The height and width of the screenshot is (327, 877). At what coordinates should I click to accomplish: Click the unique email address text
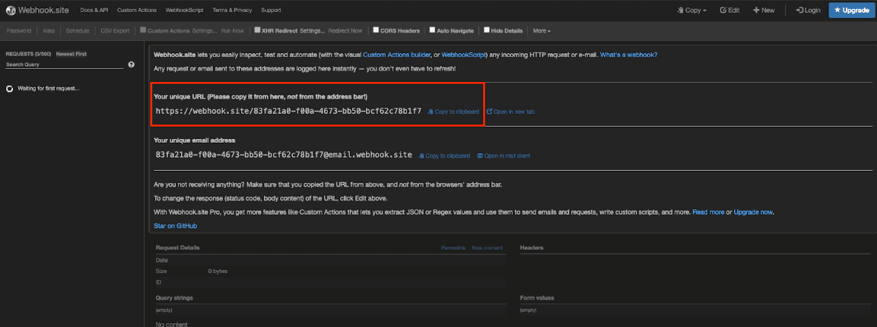[x=284, y=155]
